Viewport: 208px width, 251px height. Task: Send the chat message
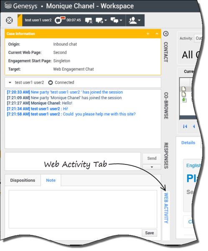[x=152, y=158]
